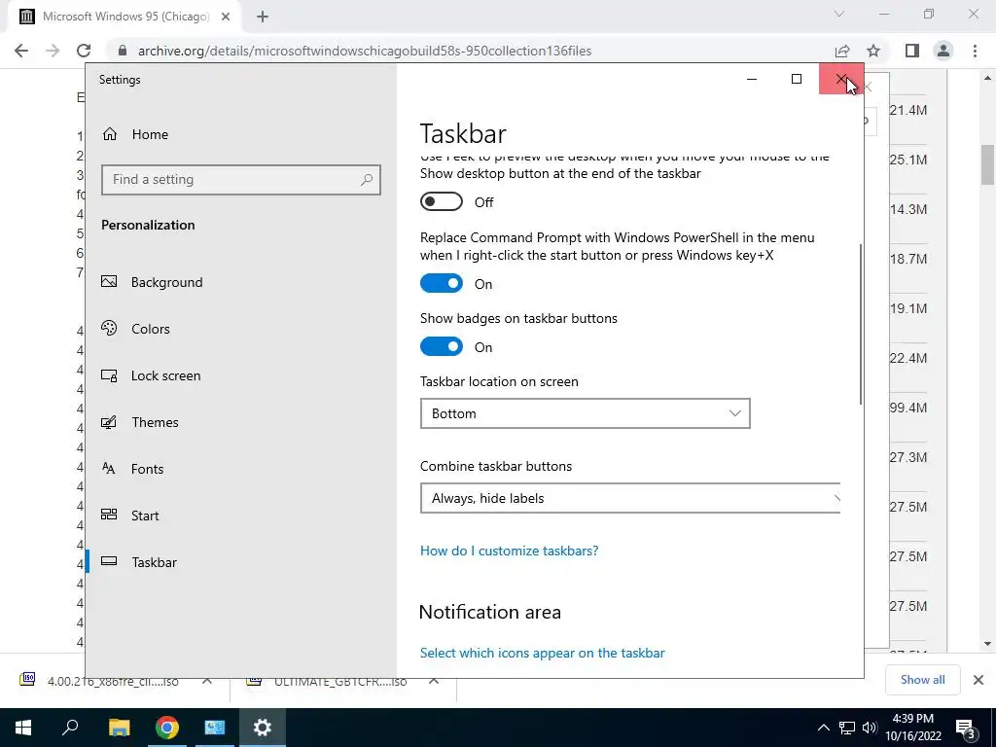Open Windows Start menu
Screen dimensions: 996x747
(x=23, y=728)
